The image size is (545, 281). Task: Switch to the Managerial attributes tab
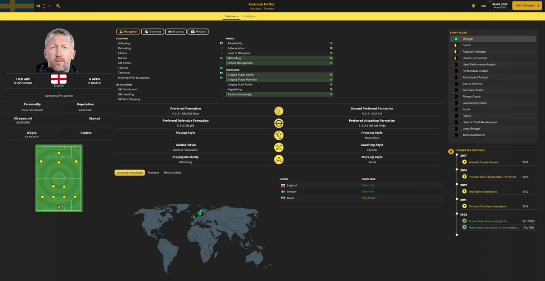(x=128, y=32)
